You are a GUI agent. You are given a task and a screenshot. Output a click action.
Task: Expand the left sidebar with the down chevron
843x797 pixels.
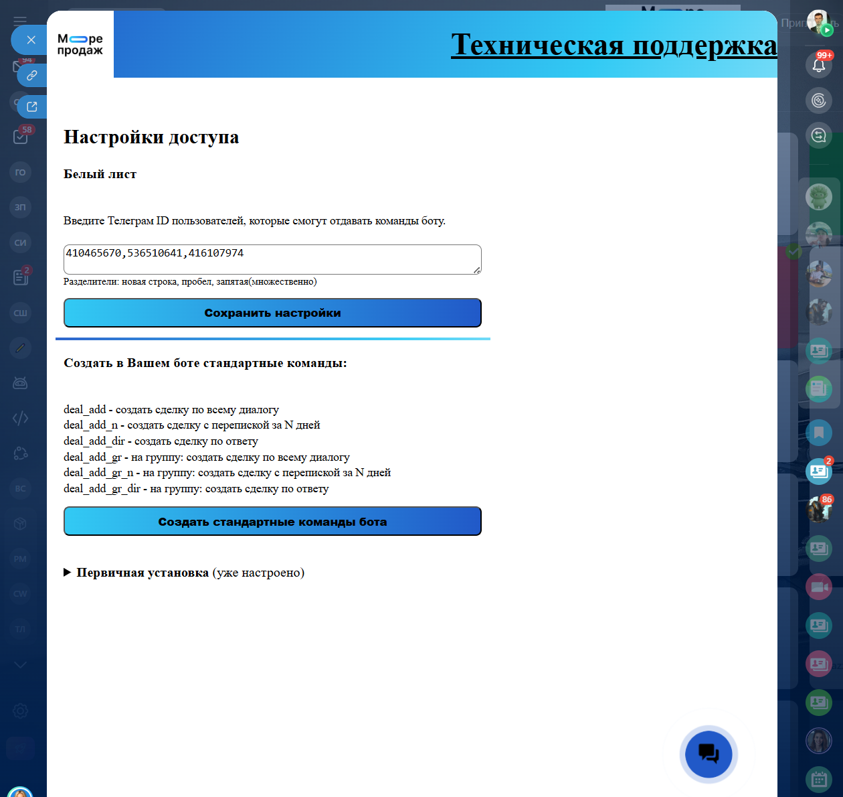(x=21, y=664)
